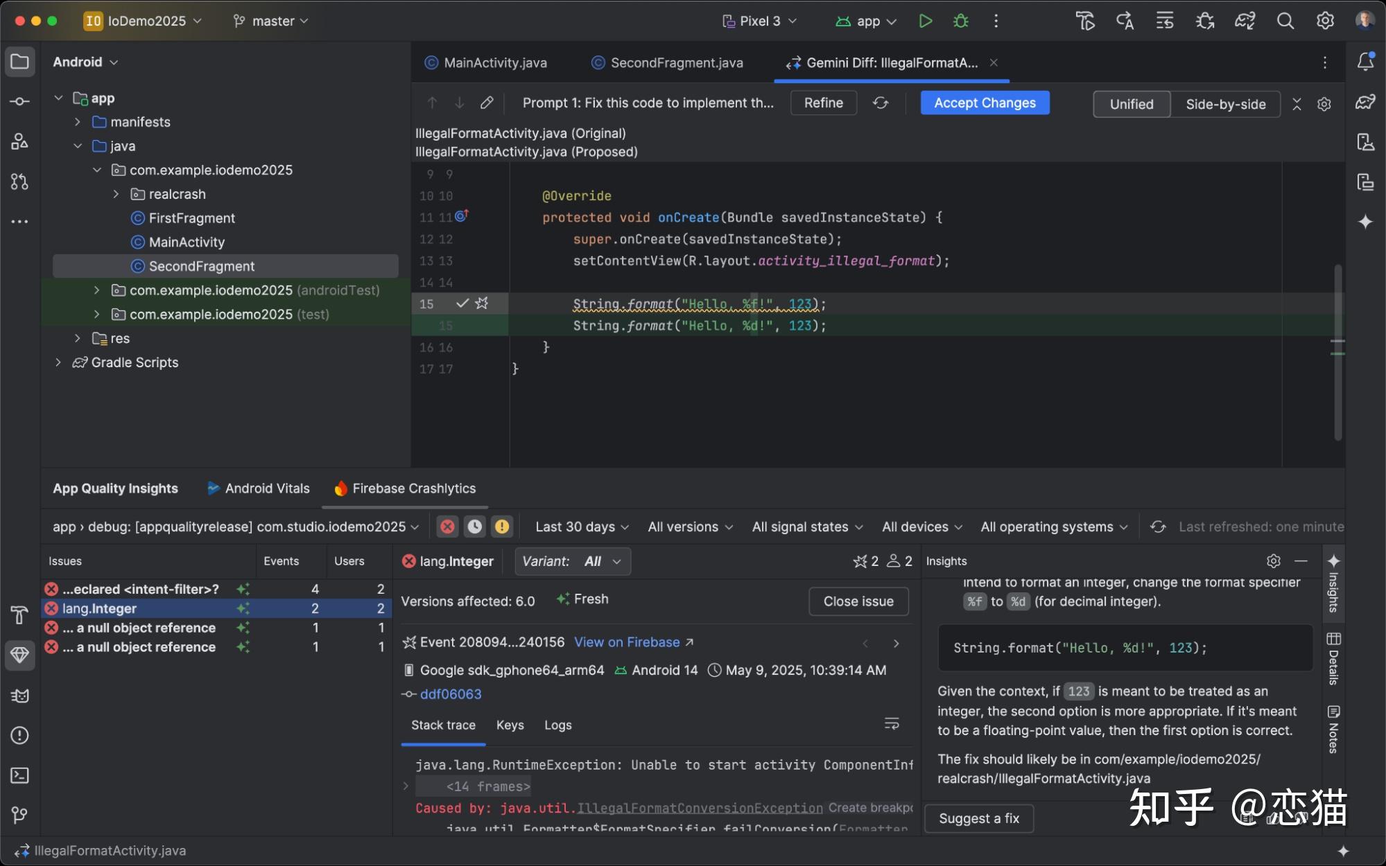Click the Accept Changes button
This screenshot has height=866, width=1386.
click(x=984, y=103)
